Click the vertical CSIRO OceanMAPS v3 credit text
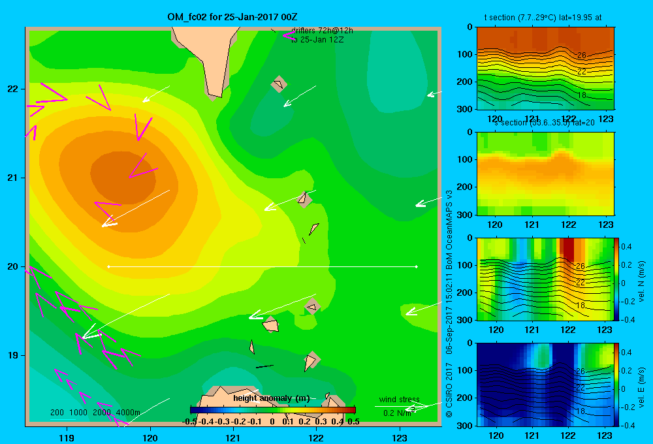Screen dimensions: 653x444 tap(449, 304)
